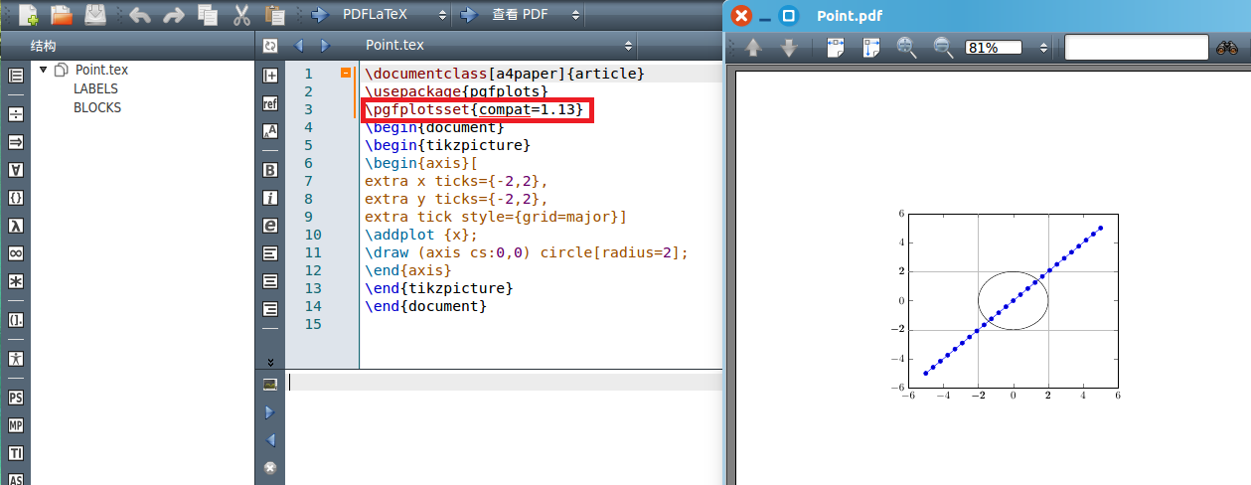Screen dimensions: 1251x485
Task: Expand more editor toolbar items chevron
Action: [269, 362]
